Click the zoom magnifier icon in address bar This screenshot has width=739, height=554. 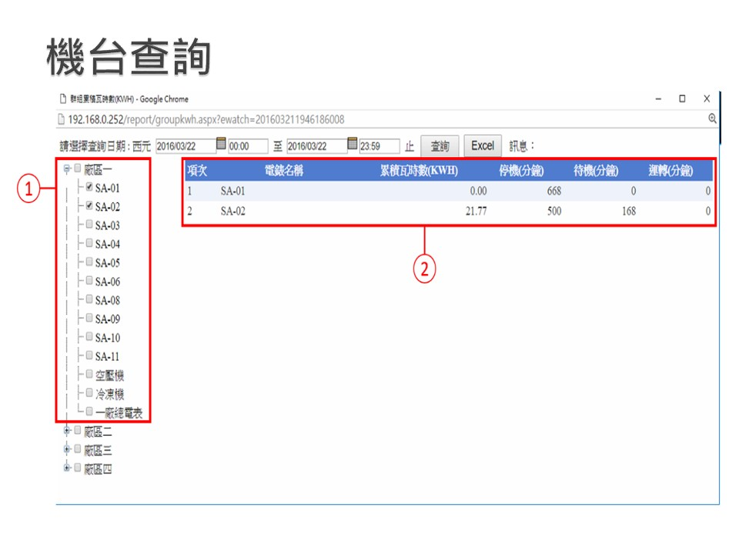pos(712,119)
